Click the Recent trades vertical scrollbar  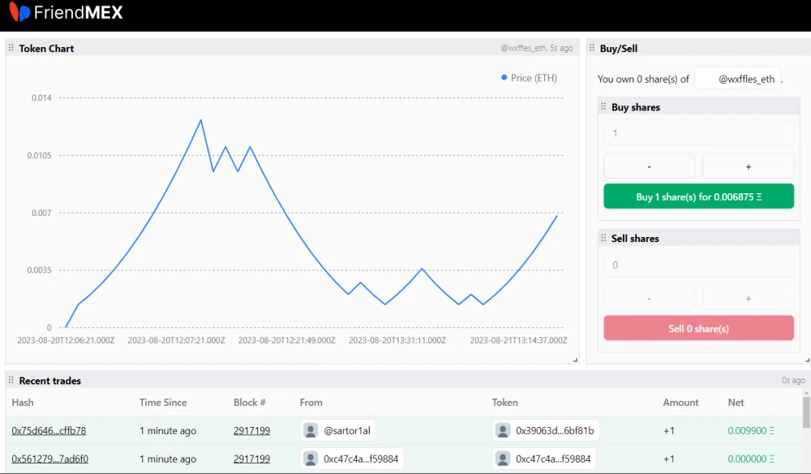pyautogui.click(x=806, y=413)
